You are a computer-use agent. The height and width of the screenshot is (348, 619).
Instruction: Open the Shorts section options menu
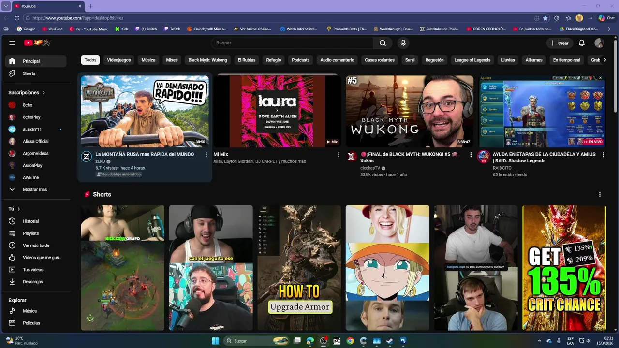coord(600,194)
